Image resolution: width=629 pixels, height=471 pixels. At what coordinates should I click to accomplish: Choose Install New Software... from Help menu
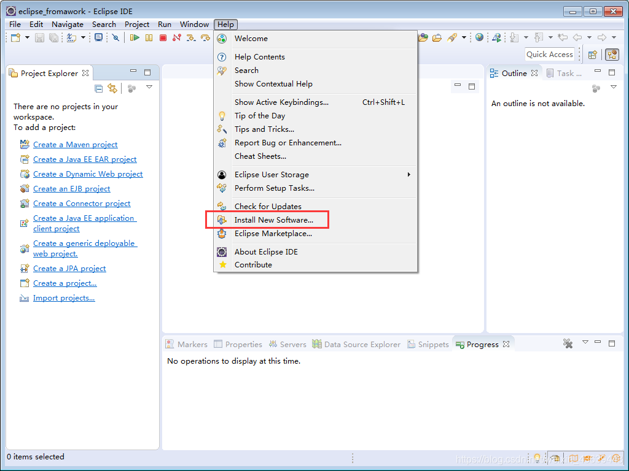[x=316, y=220]
